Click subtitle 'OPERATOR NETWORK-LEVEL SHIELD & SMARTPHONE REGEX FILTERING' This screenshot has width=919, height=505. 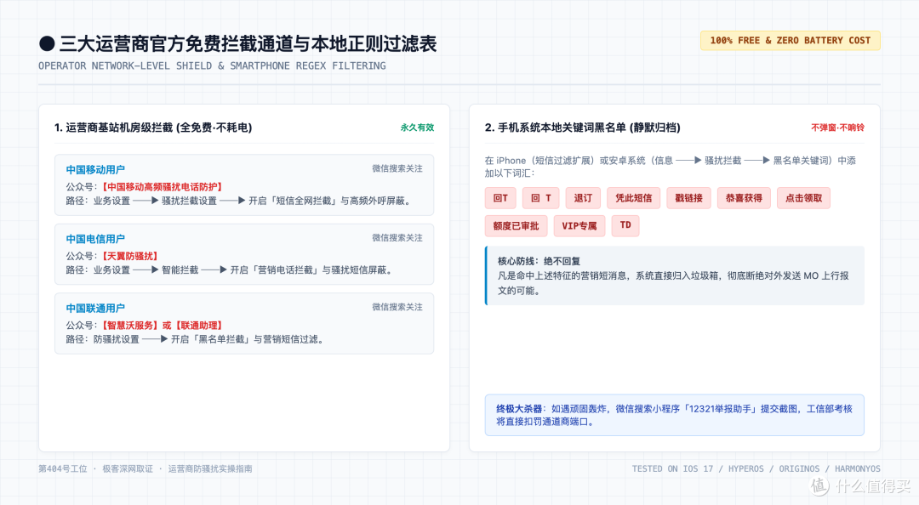[212, 66]
